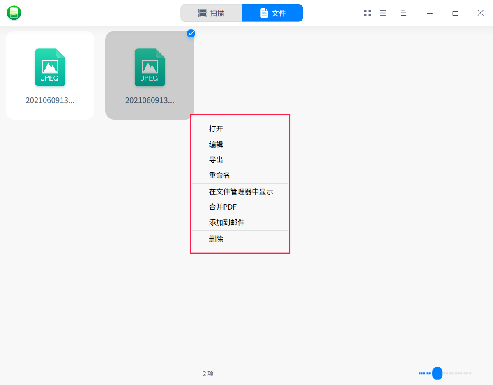Click file name under the selected thumbnail
Viewport: 493px width, 385px height.
click(150, 100)
